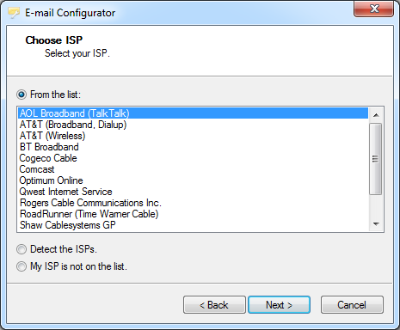Viewport: 400px width, 330px height.
Task: Select Cogeco Cable list item
Action: point(193,158)
